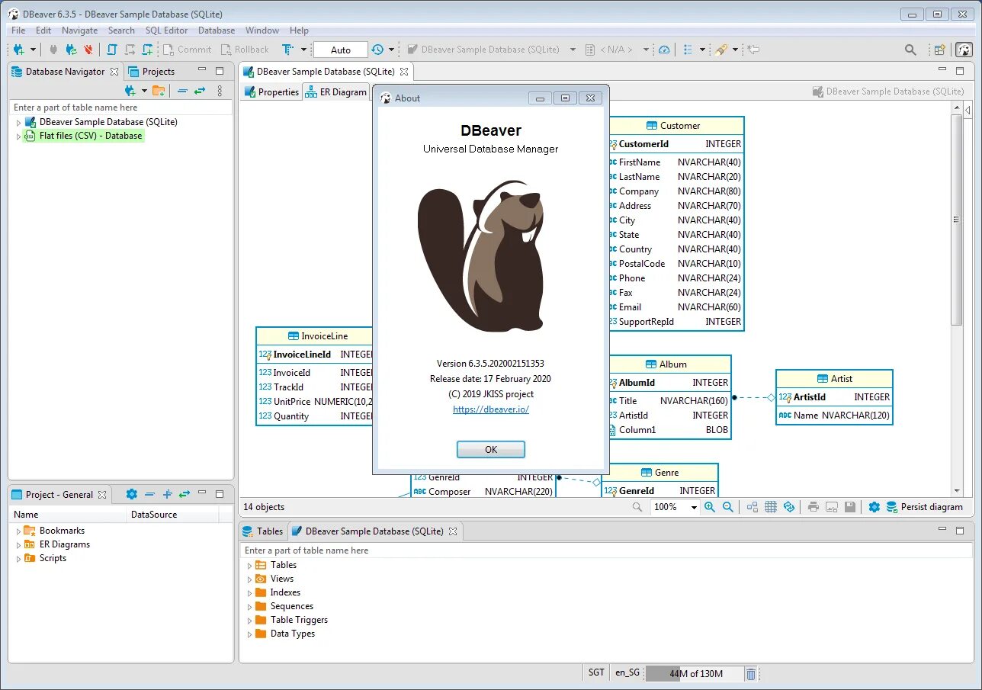The height and width of the screenshot is (690, 982).
Task: Open Database Navigator view menu dots
Action: point(220,91)
